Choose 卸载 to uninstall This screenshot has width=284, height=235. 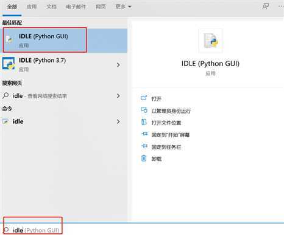click(x=157, y=159)
